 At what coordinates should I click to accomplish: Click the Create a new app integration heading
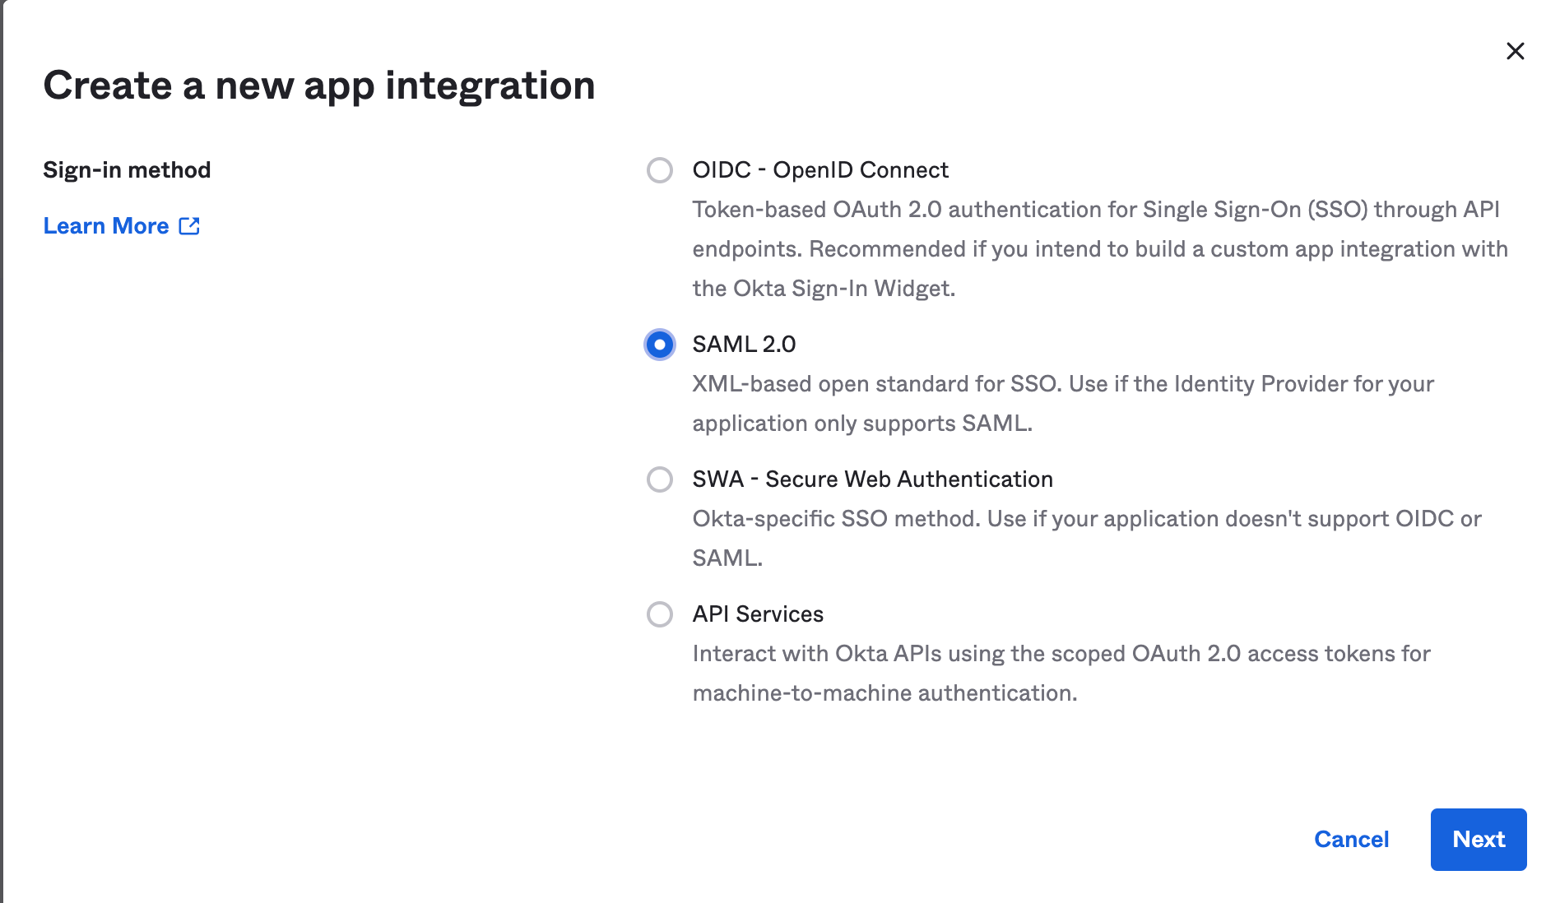click(319, 86)
